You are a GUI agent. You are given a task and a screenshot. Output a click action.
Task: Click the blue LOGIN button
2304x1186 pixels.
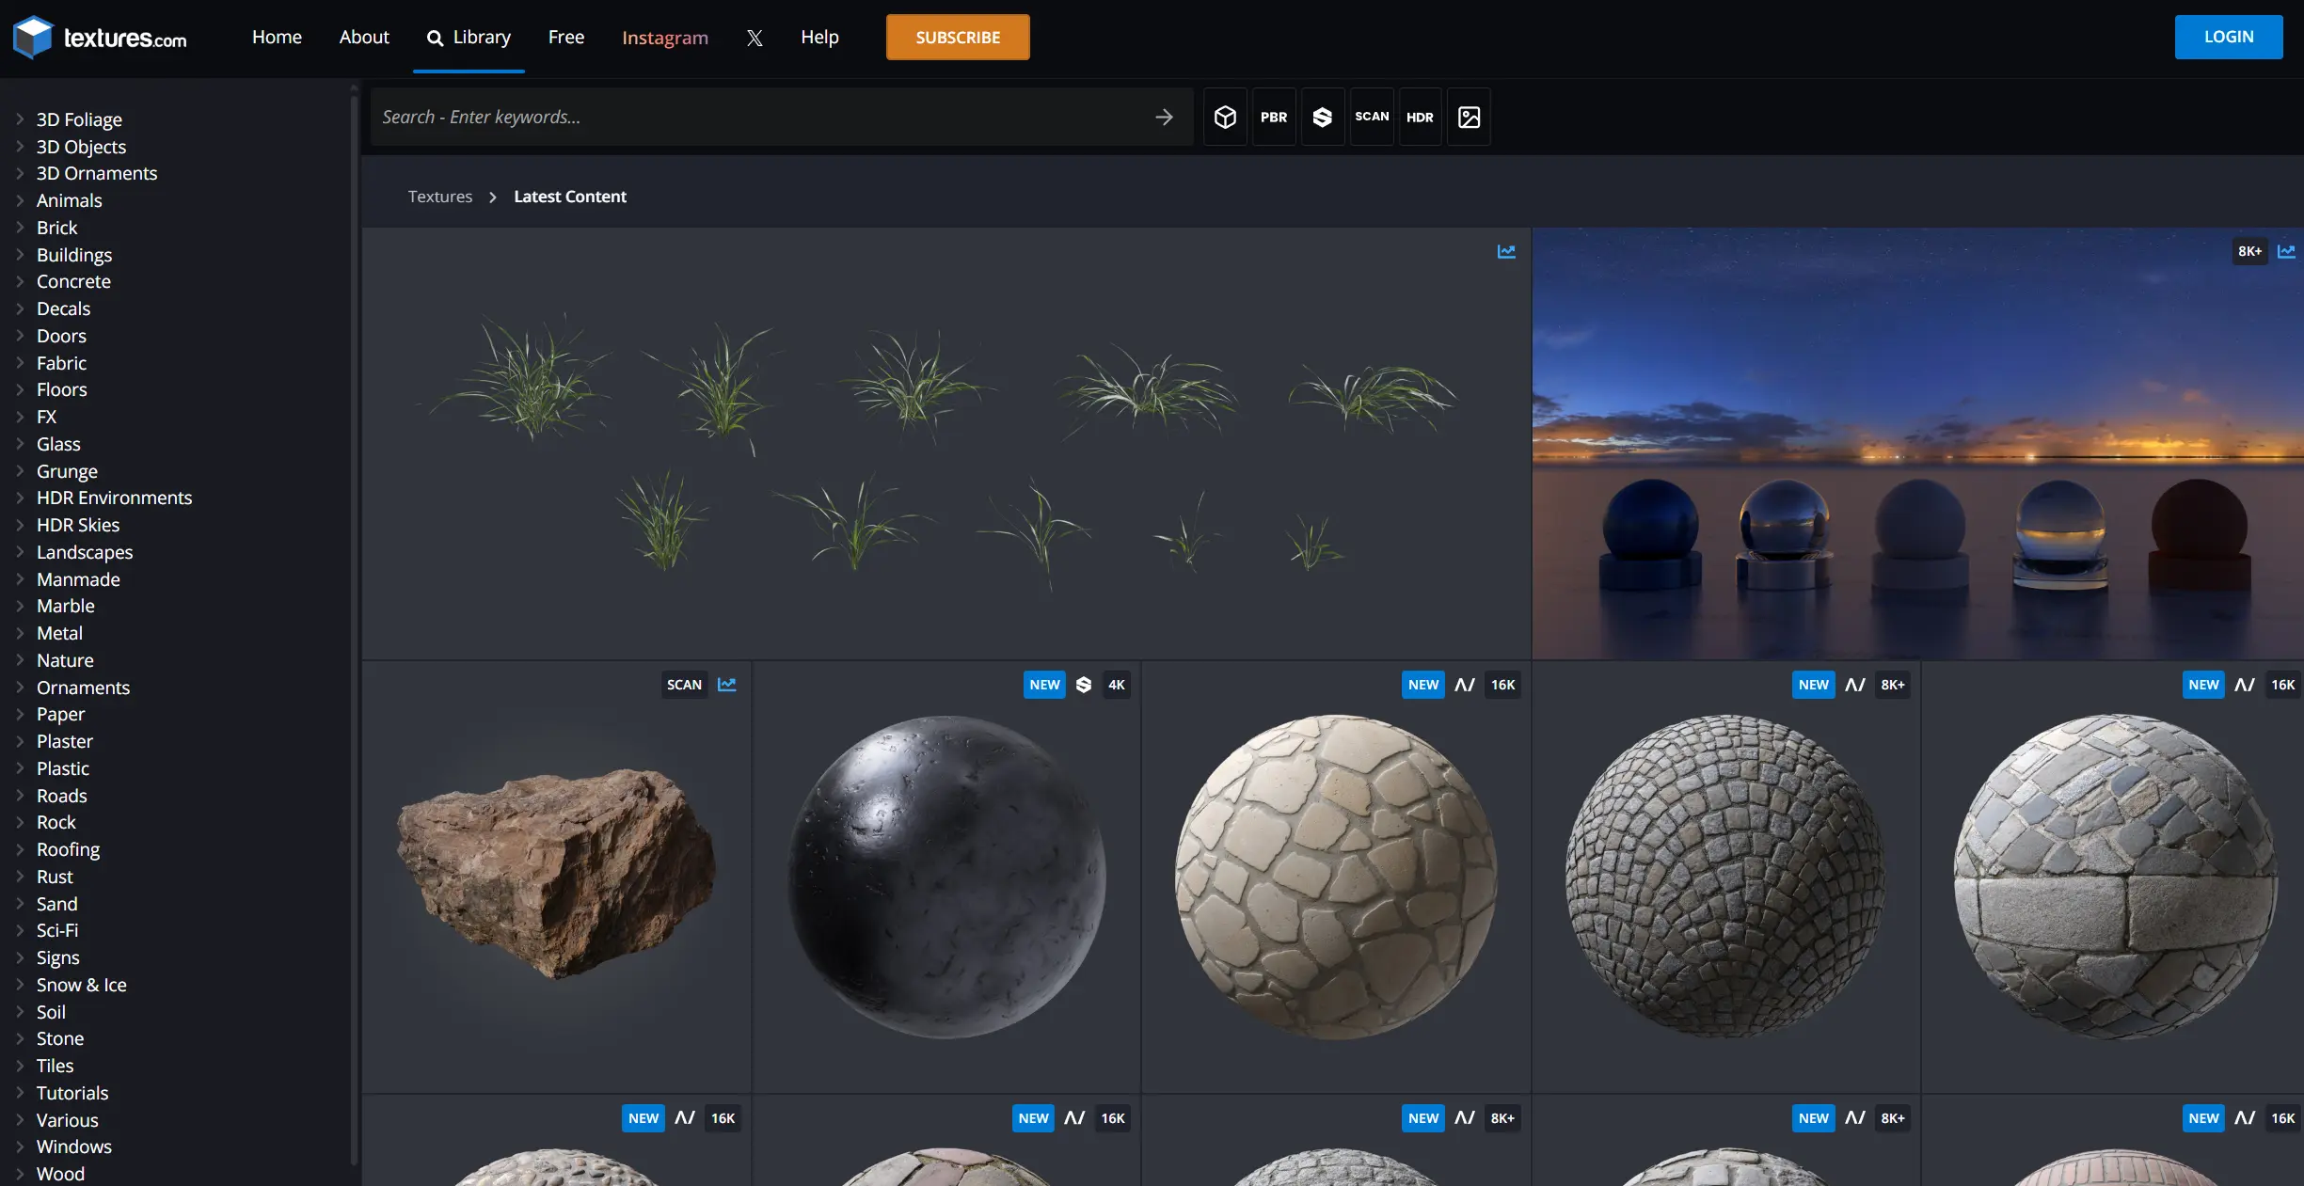pyautogui.click(x=2228, y=37)
